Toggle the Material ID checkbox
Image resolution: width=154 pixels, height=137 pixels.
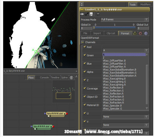(x=84, y=104)
